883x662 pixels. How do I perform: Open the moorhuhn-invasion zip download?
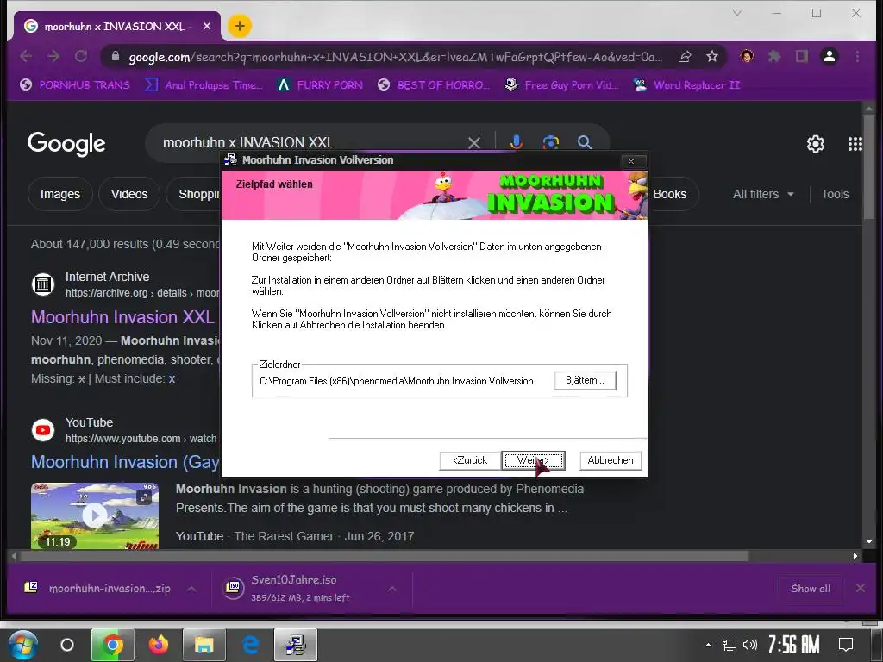[98, 588]
